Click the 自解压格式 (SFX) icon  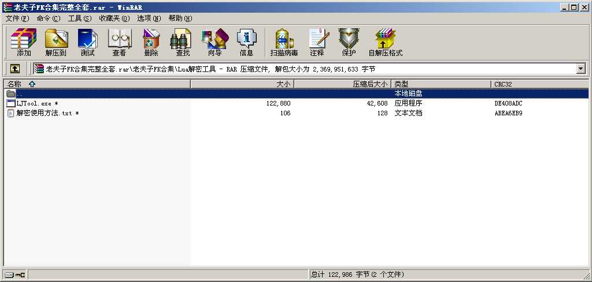pos(386,42)
